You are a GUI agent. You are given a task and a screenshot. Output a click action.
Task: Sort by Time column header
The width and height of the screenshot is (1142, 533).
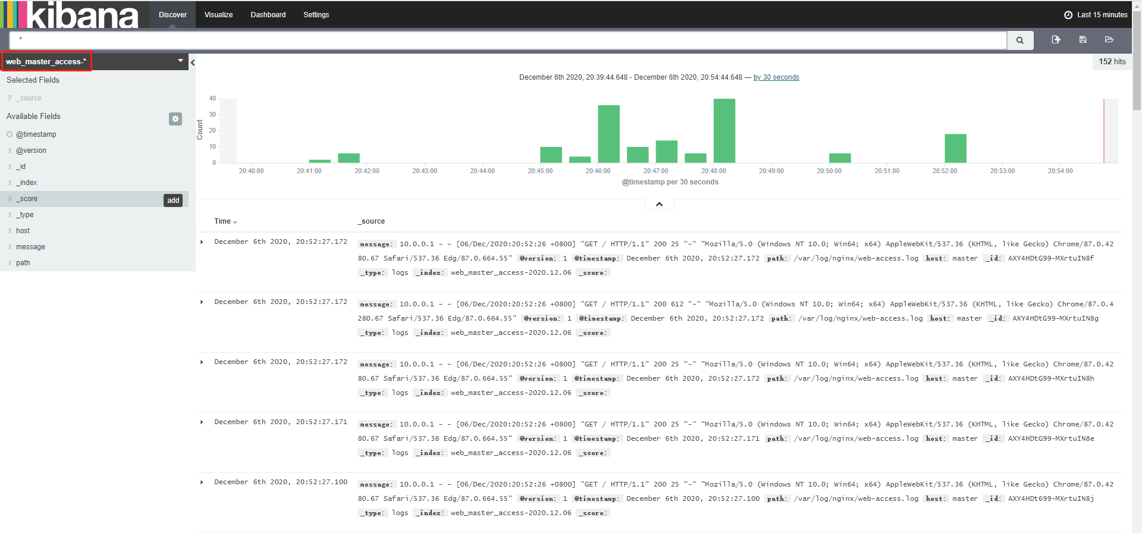tap(225, 221)
